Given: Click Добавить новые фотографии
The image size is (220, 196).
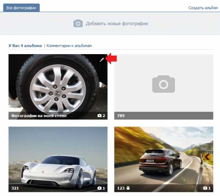Looking at the screenshot, I should 117,23.
